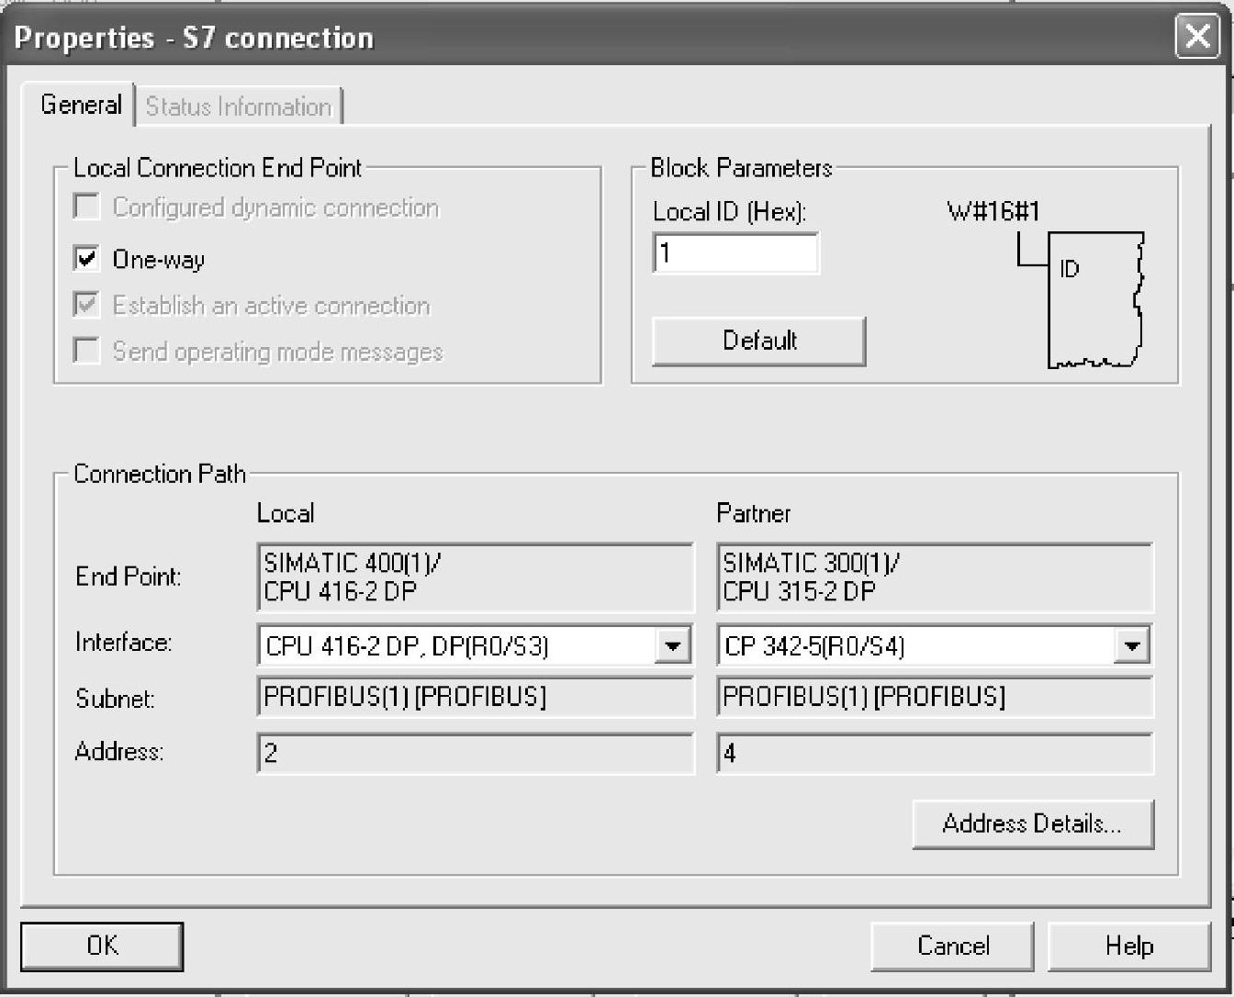Screen dimensions: 1234x997
Task: Open Address Details
Action: click(1032, 823)
